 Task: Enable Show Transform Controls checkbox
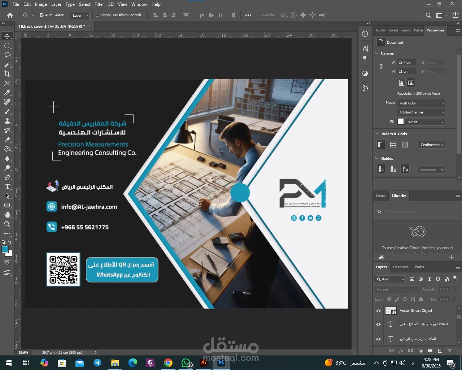pyautogui.click(x=97, y=15)
